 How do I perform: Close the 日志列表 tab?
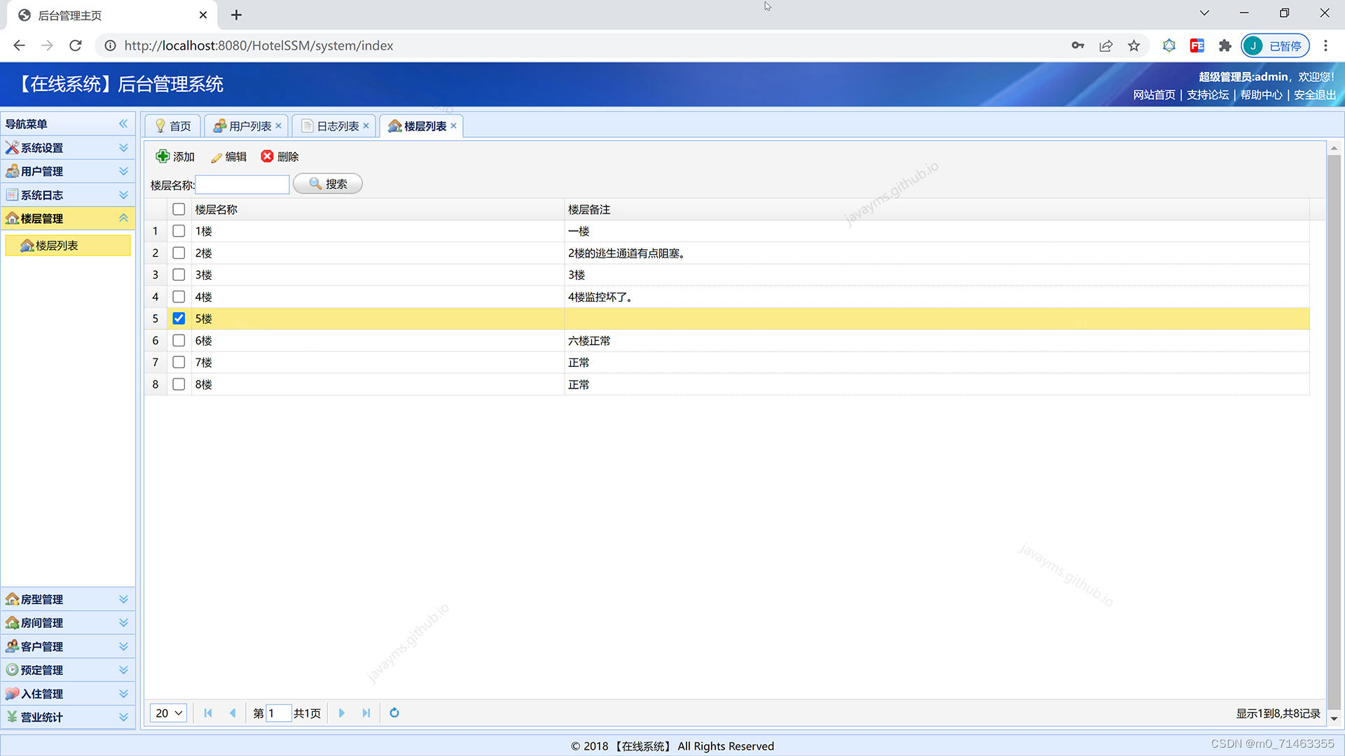coord(366,126)
